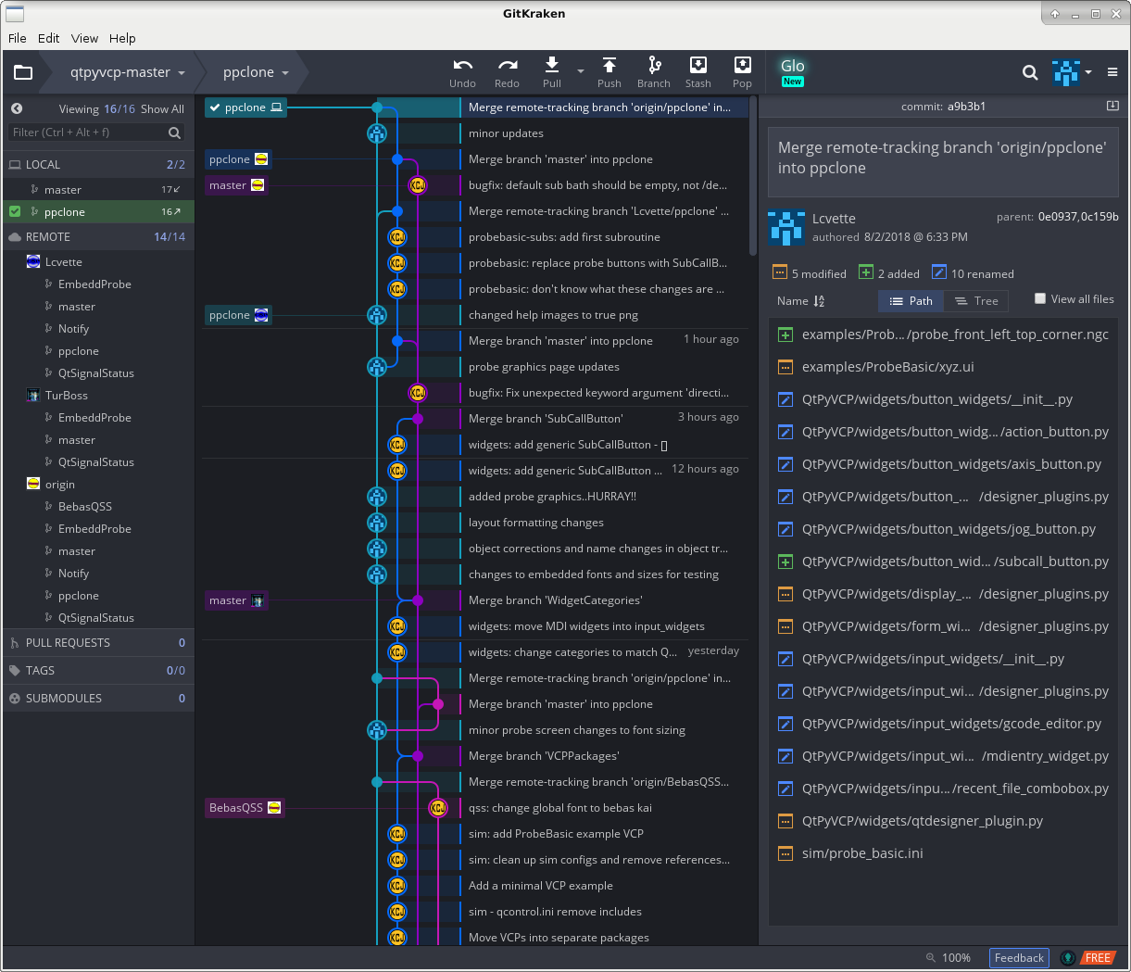Open the profile avatar dropdown
Screen dimensions: 1131x972
click(1072, 72)
